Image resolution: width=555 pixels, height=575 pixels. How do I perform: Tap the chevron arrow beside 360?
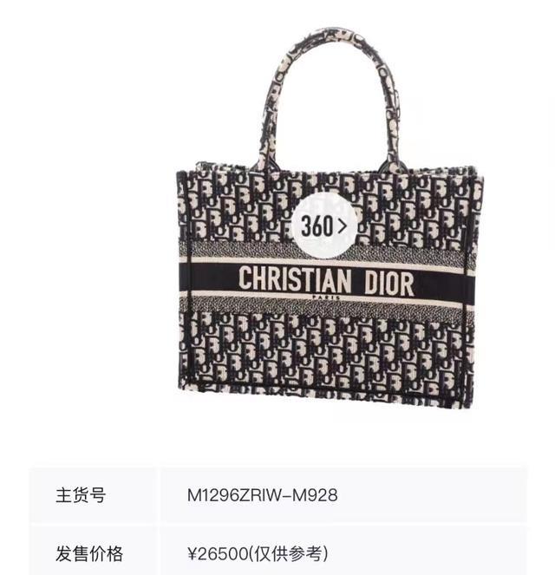coord(342,225)
